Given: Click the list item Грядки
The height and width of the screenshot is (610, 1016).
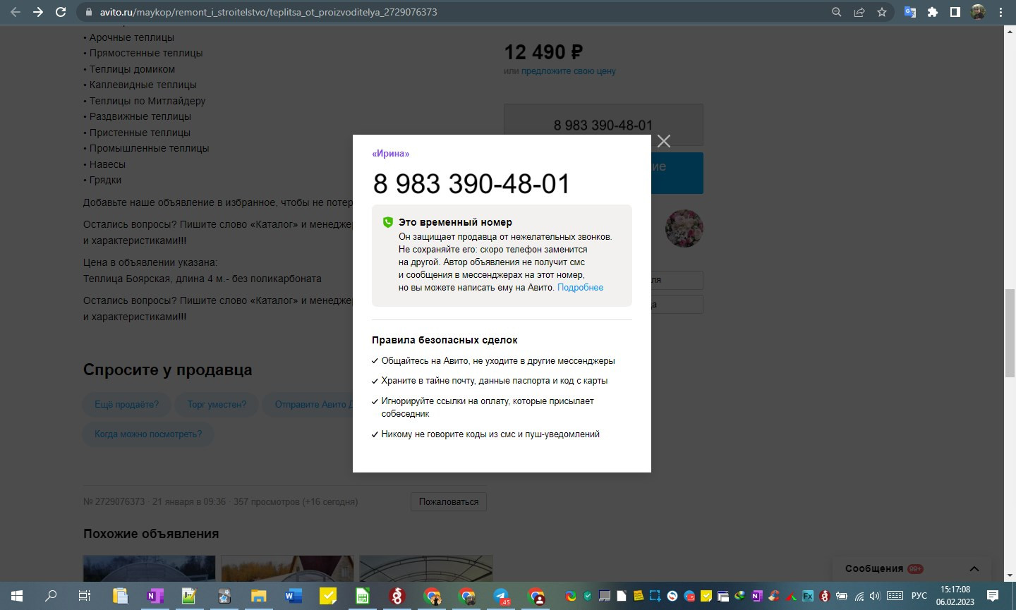Looking at the screenshot, I should point(105,180).
